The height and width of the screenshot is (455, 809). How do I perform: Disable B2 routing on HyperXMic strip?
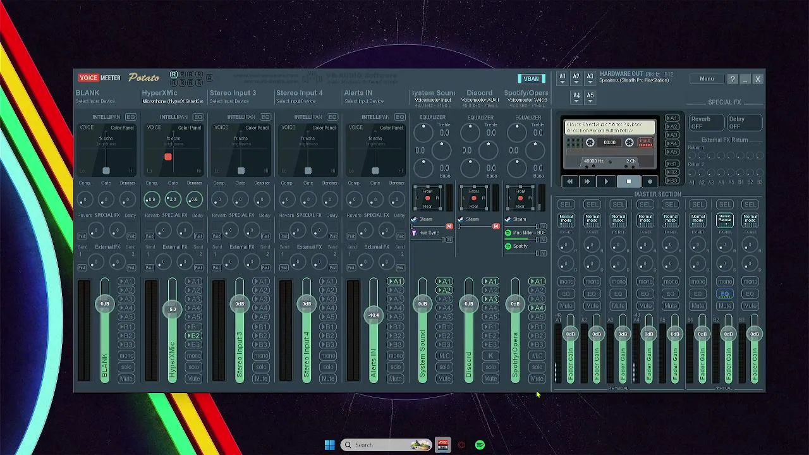coord(193,336)
